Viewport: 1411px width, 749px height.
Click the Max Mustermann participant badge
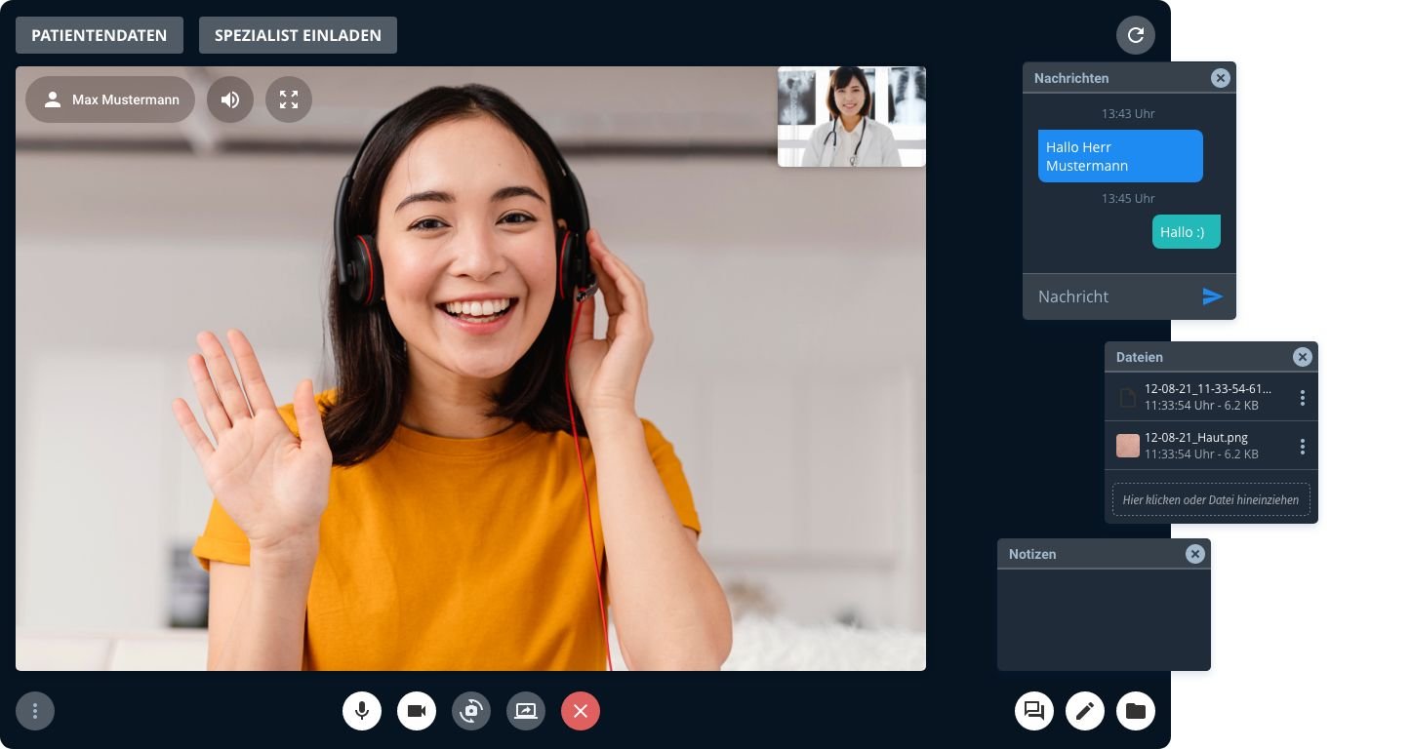(110, 99)
